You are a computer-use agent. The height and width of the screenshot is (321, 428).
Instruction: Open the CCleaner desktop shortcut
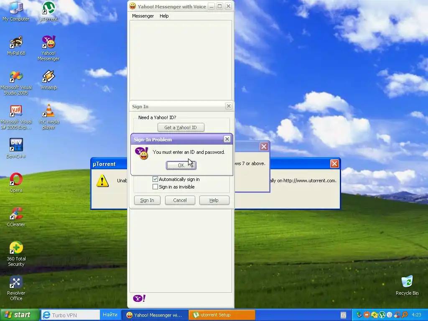pos(16,217)
